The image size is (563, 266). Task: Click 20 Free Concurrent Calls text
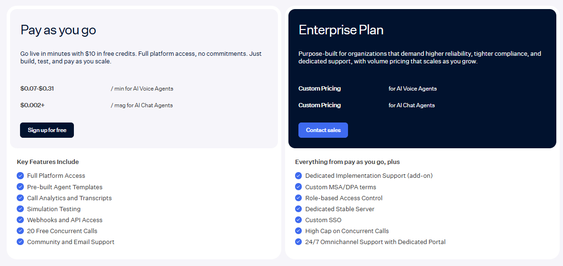[62, 231]
